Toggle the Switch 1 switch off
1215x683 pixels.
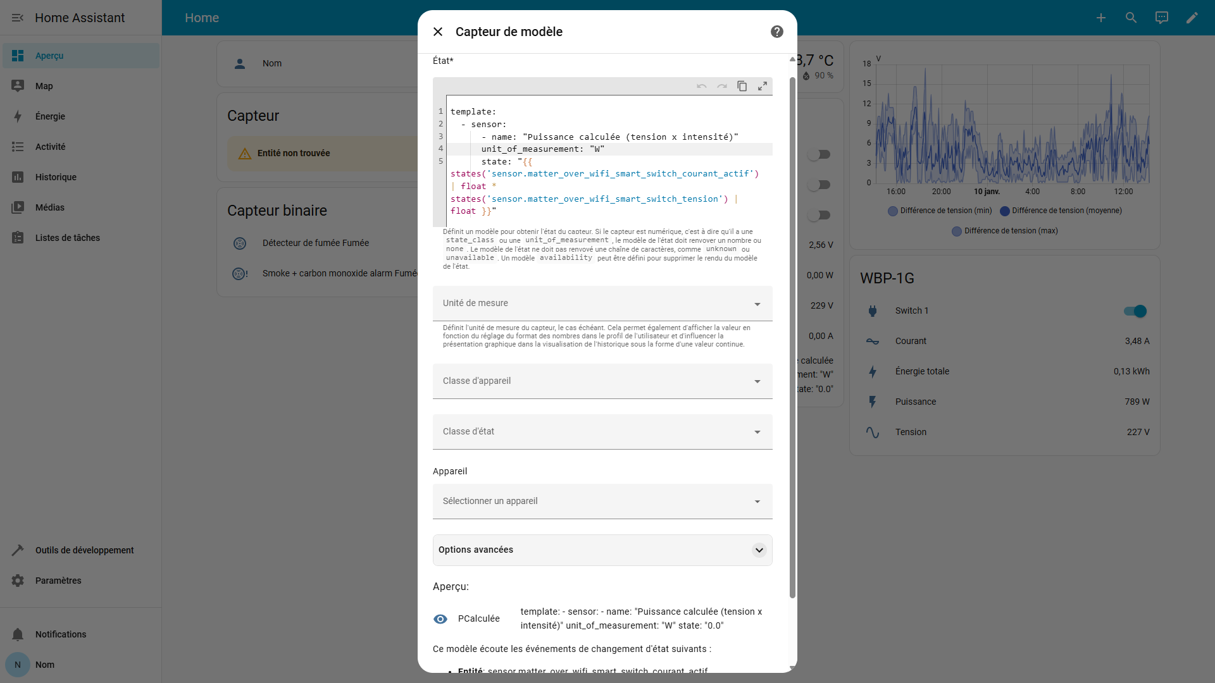point(1135,311)
